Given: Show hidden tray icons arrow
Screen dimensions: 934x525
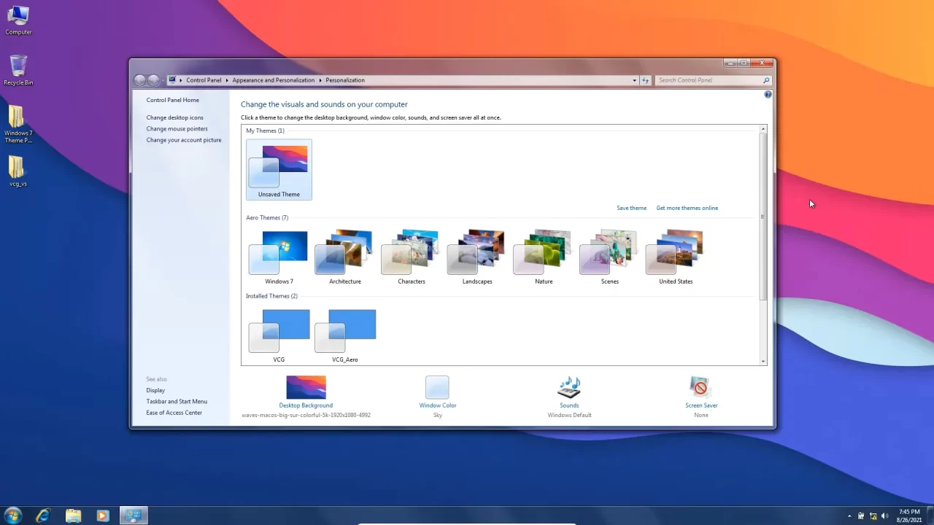Looking at the screenshot, I should click(849, 516).
